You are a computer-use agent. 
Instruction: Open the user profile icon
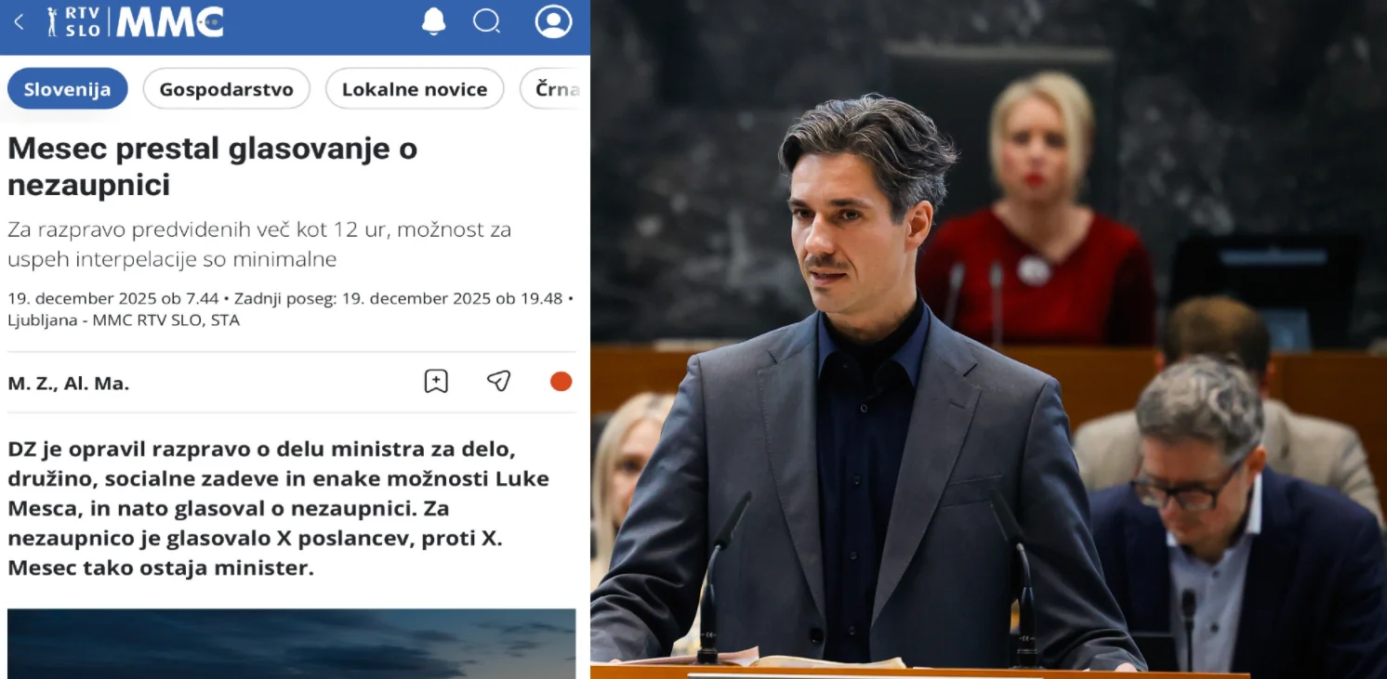click(553, 21)
